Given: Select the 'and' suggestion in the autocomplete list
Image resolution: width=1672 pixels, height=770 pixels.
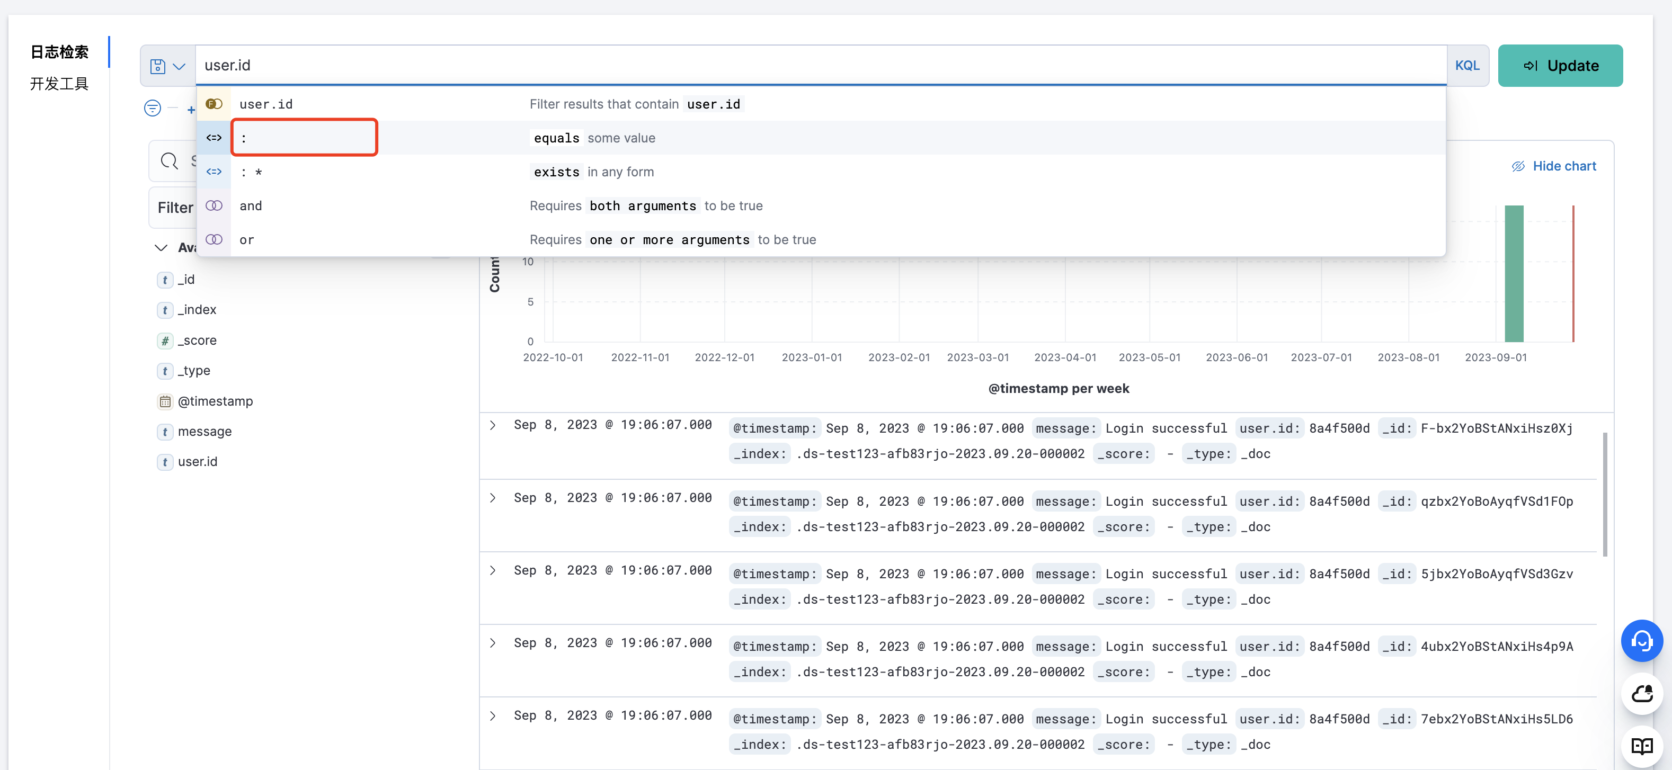Looking at the screenshot, I should point(251,205).
